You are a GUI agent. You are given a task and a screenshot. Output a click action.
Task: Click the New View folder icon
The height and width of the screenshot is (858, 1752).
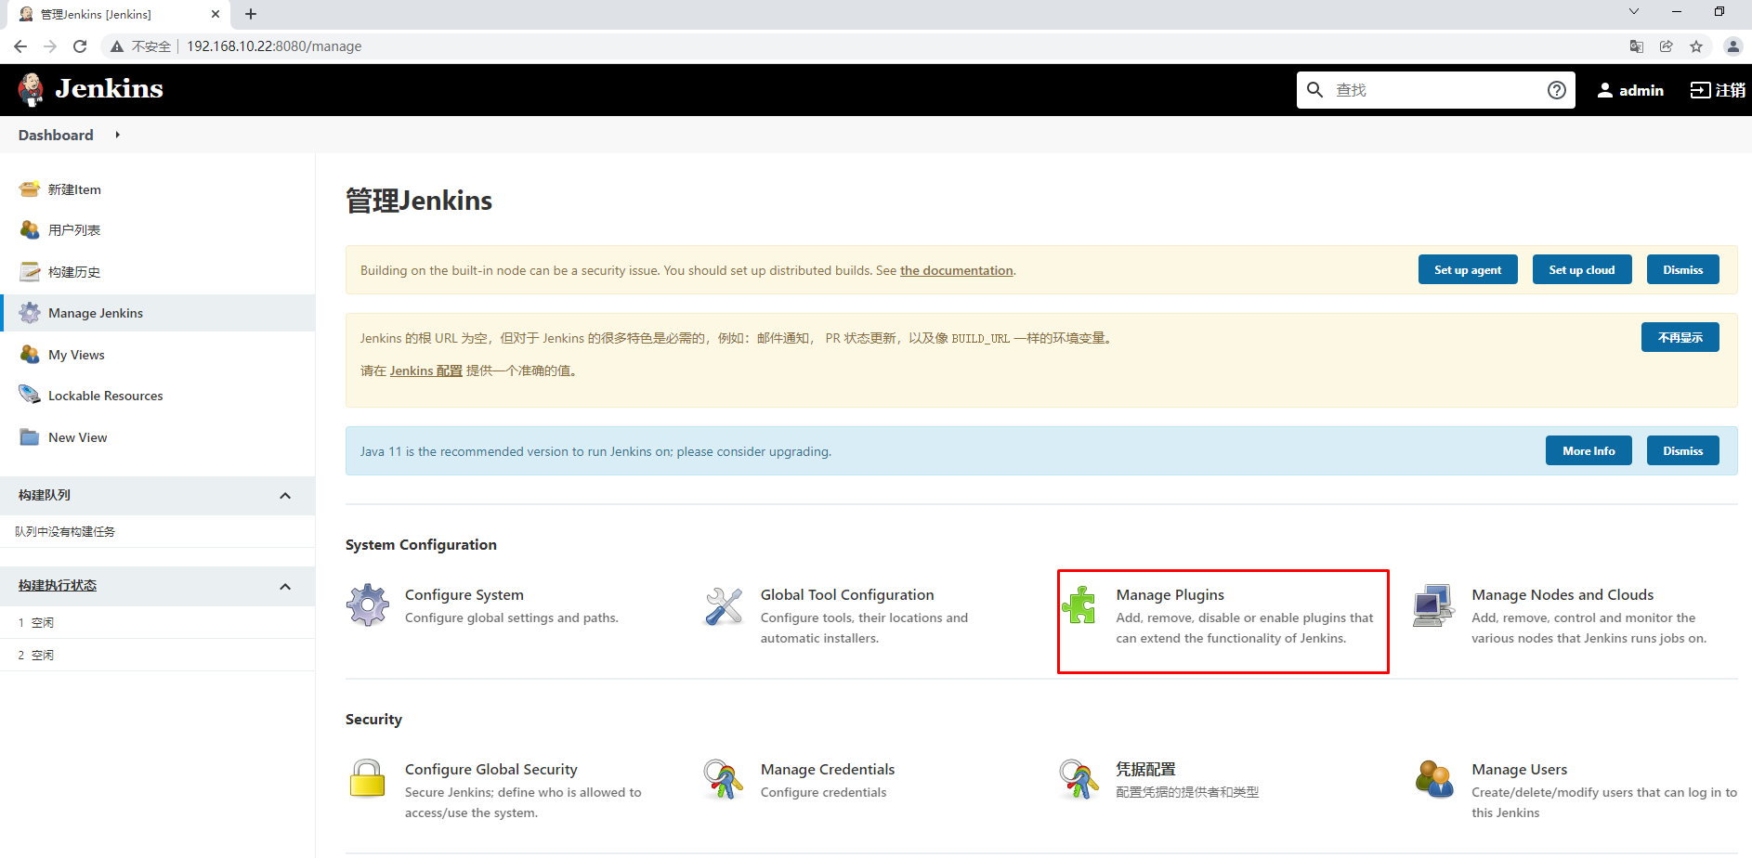[30, 437]
